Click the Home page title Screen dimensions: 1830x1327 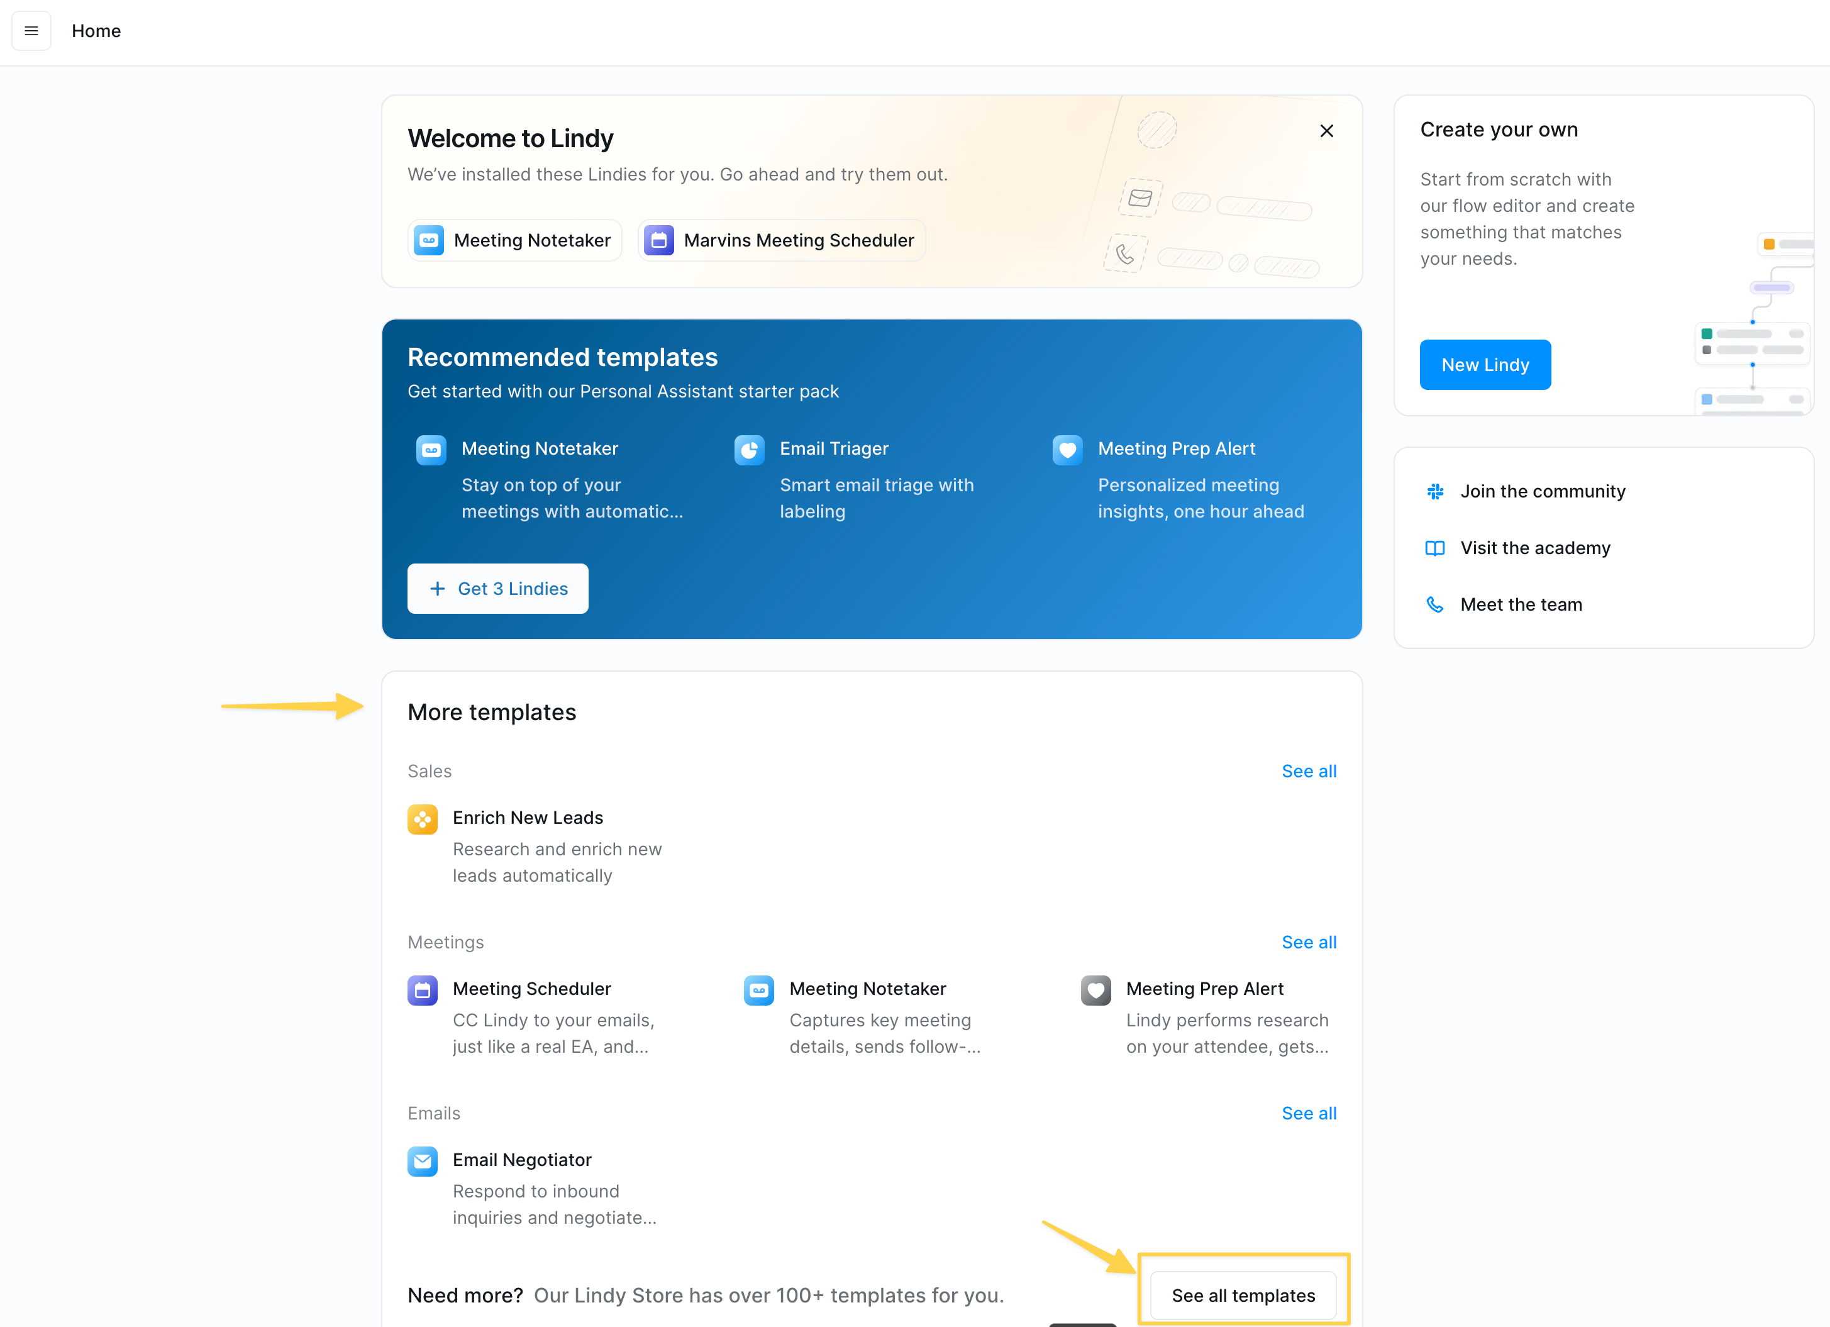point(96,31)
